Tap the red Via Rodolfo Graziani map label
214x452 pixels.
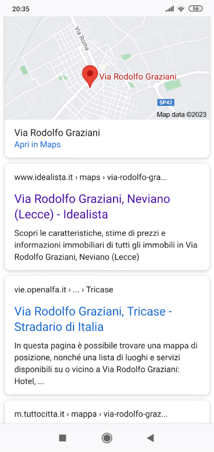[138, 77]
